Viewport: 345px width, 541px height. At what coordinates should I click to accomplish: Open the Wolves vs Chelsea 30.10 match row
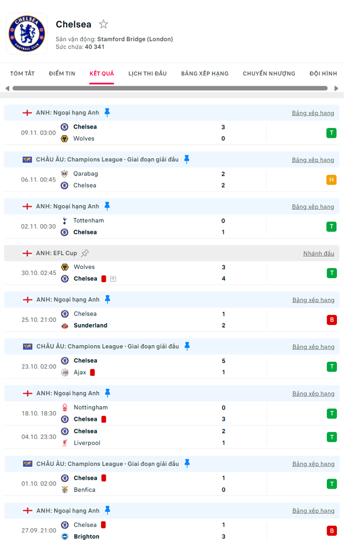tap(162, 273)
